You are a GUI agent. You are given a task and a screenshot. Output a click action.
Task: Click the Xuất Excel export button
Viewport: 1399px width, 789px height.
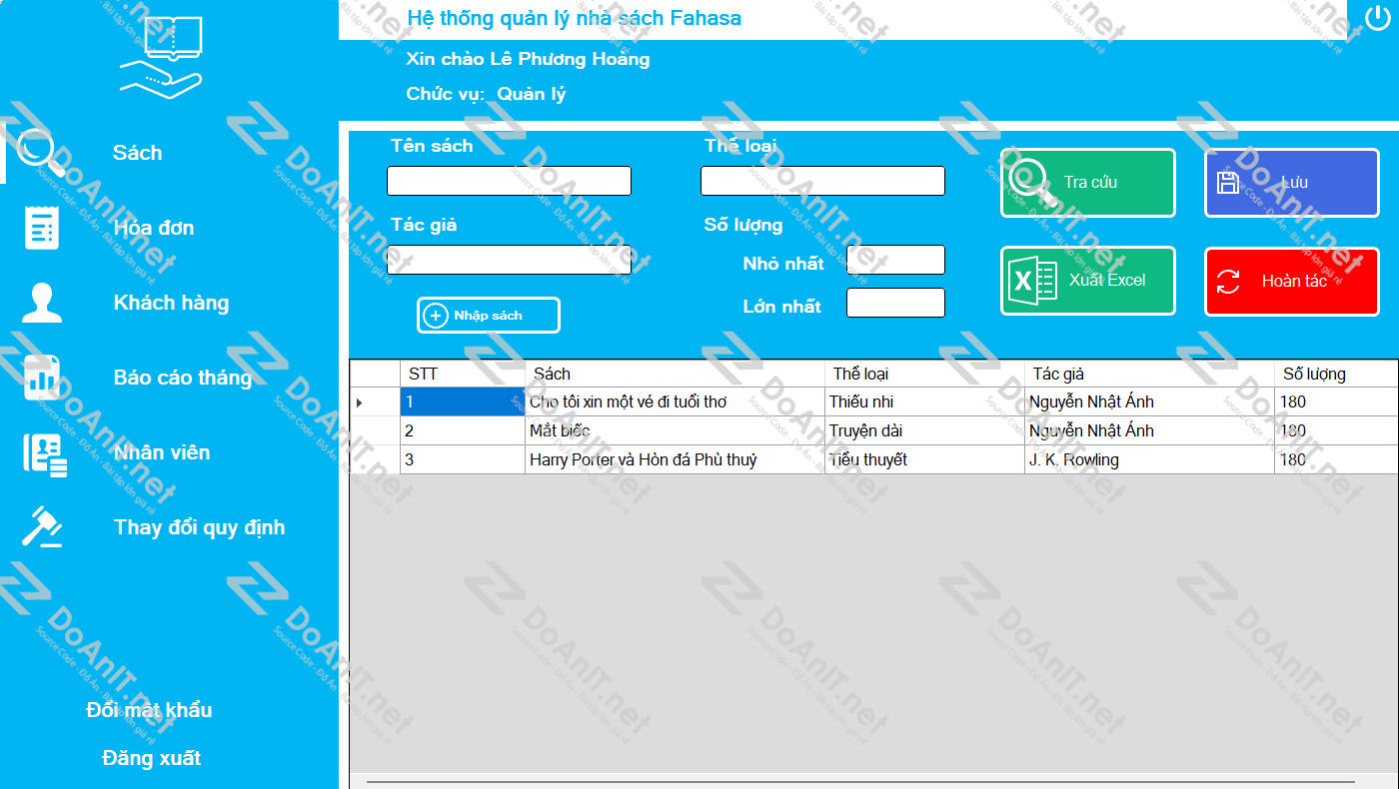pos(1088,281)
